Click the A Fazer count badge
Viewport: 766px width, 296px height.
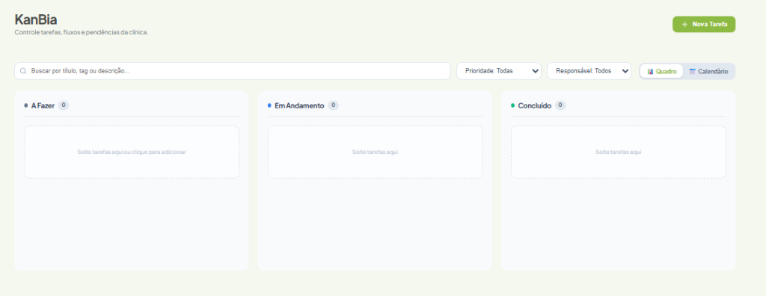coord(64,105)
